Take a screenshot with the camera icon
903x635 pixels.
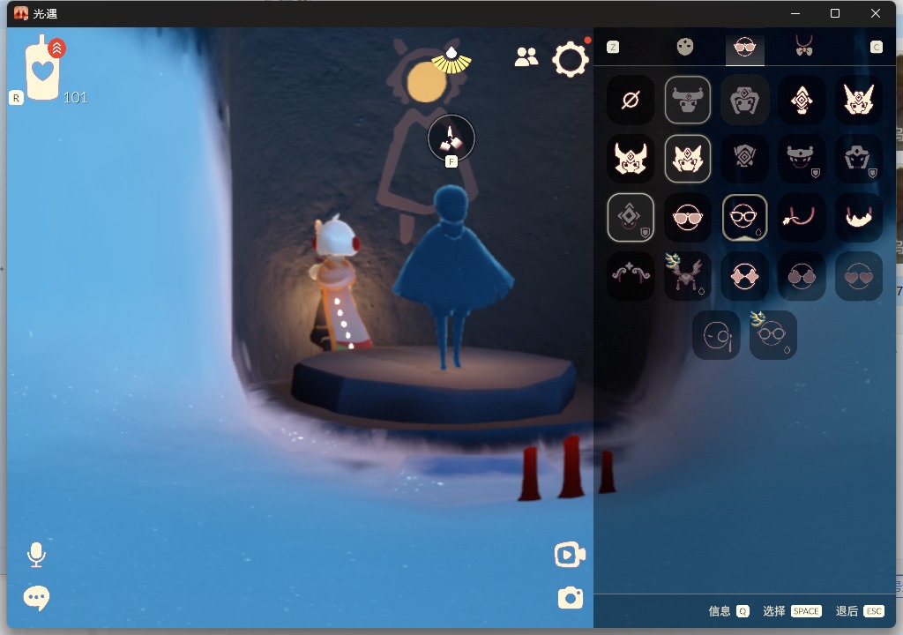[x=571, y=598]
